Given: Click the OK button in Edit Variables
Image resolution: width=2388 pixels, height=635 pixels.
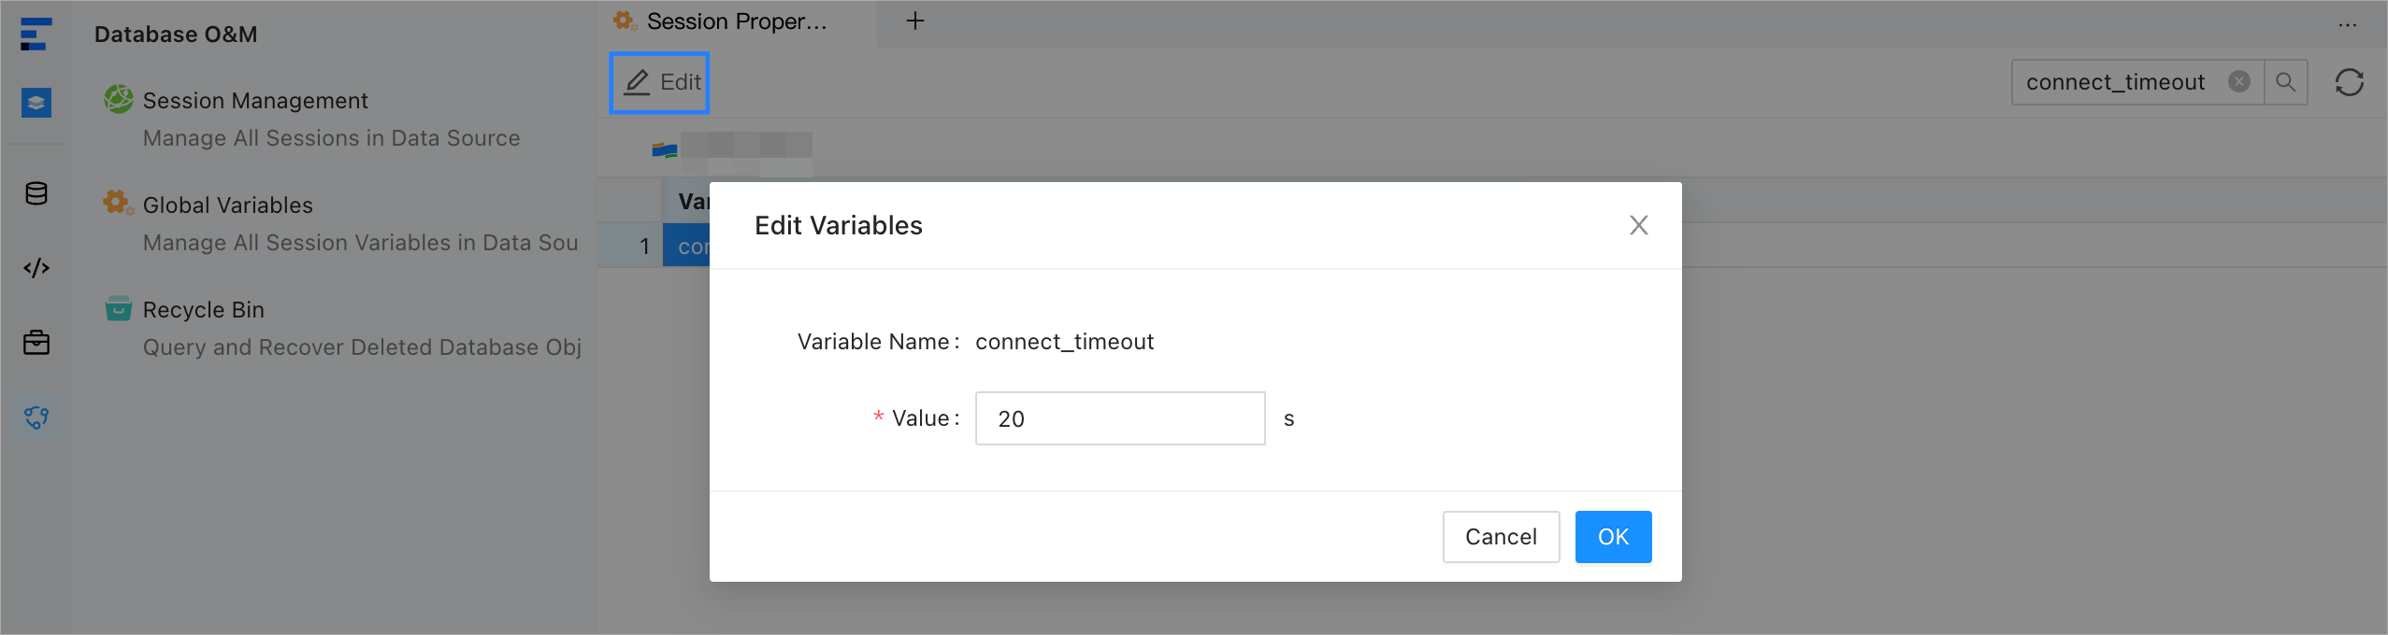Looking at the screenshot, I should click(x=1612, y=537).
